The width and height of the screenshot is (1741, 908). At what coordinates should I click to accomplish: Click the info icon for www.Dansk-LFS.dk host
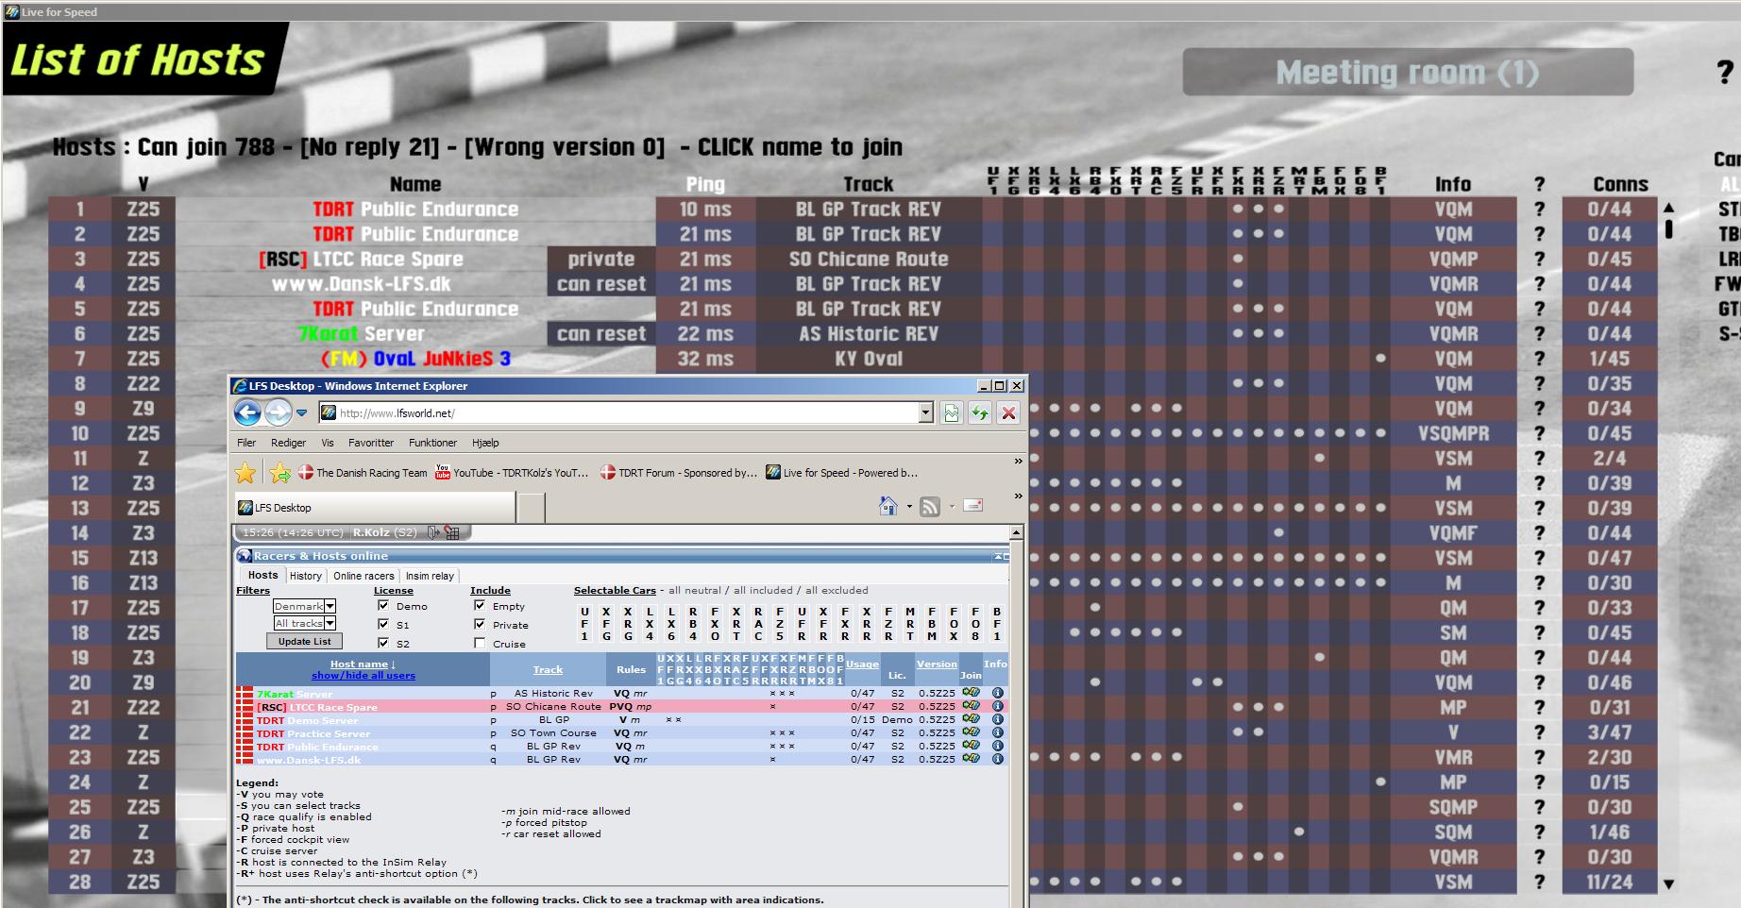coord(997,759)
